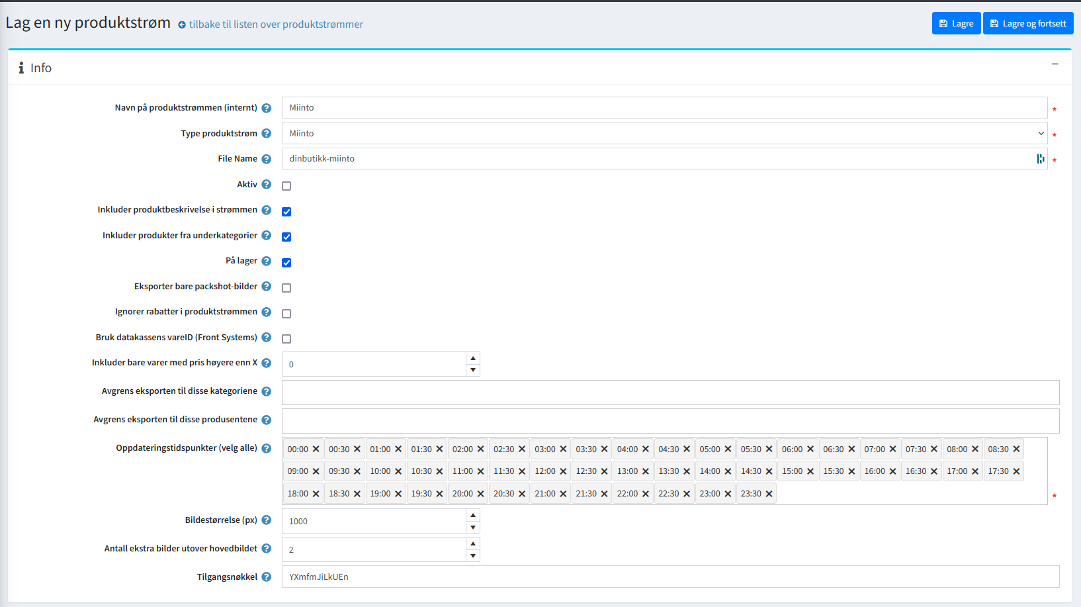
Task: Enable the Aktiv checkbox
Action: coord(286,186)
